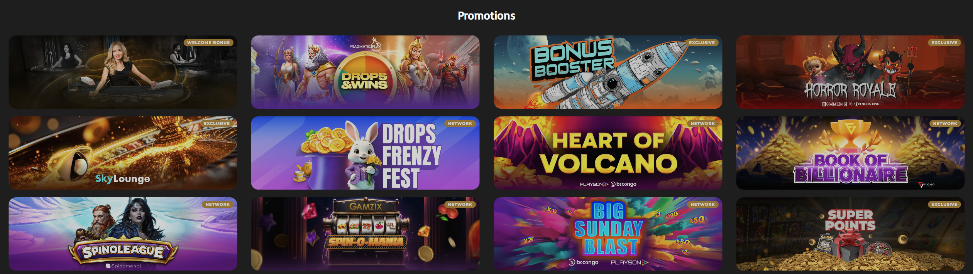
Task: Open the Drops & Wins promotion banner
Action: pyautogui.click(x=365, y=72)
